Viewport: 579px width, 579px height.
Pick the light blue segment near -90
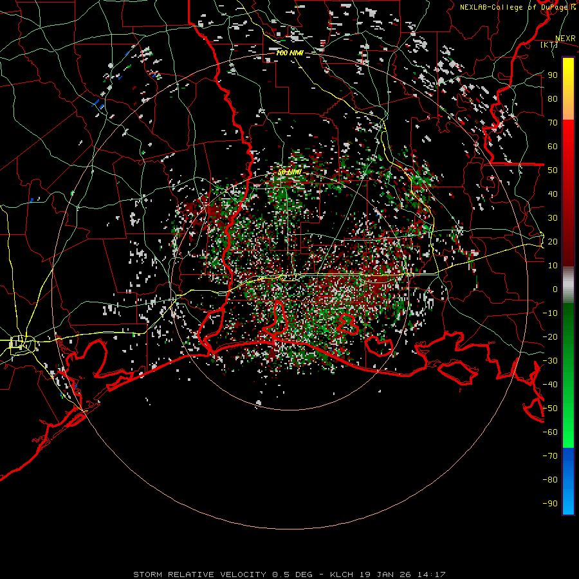(568, 502)
